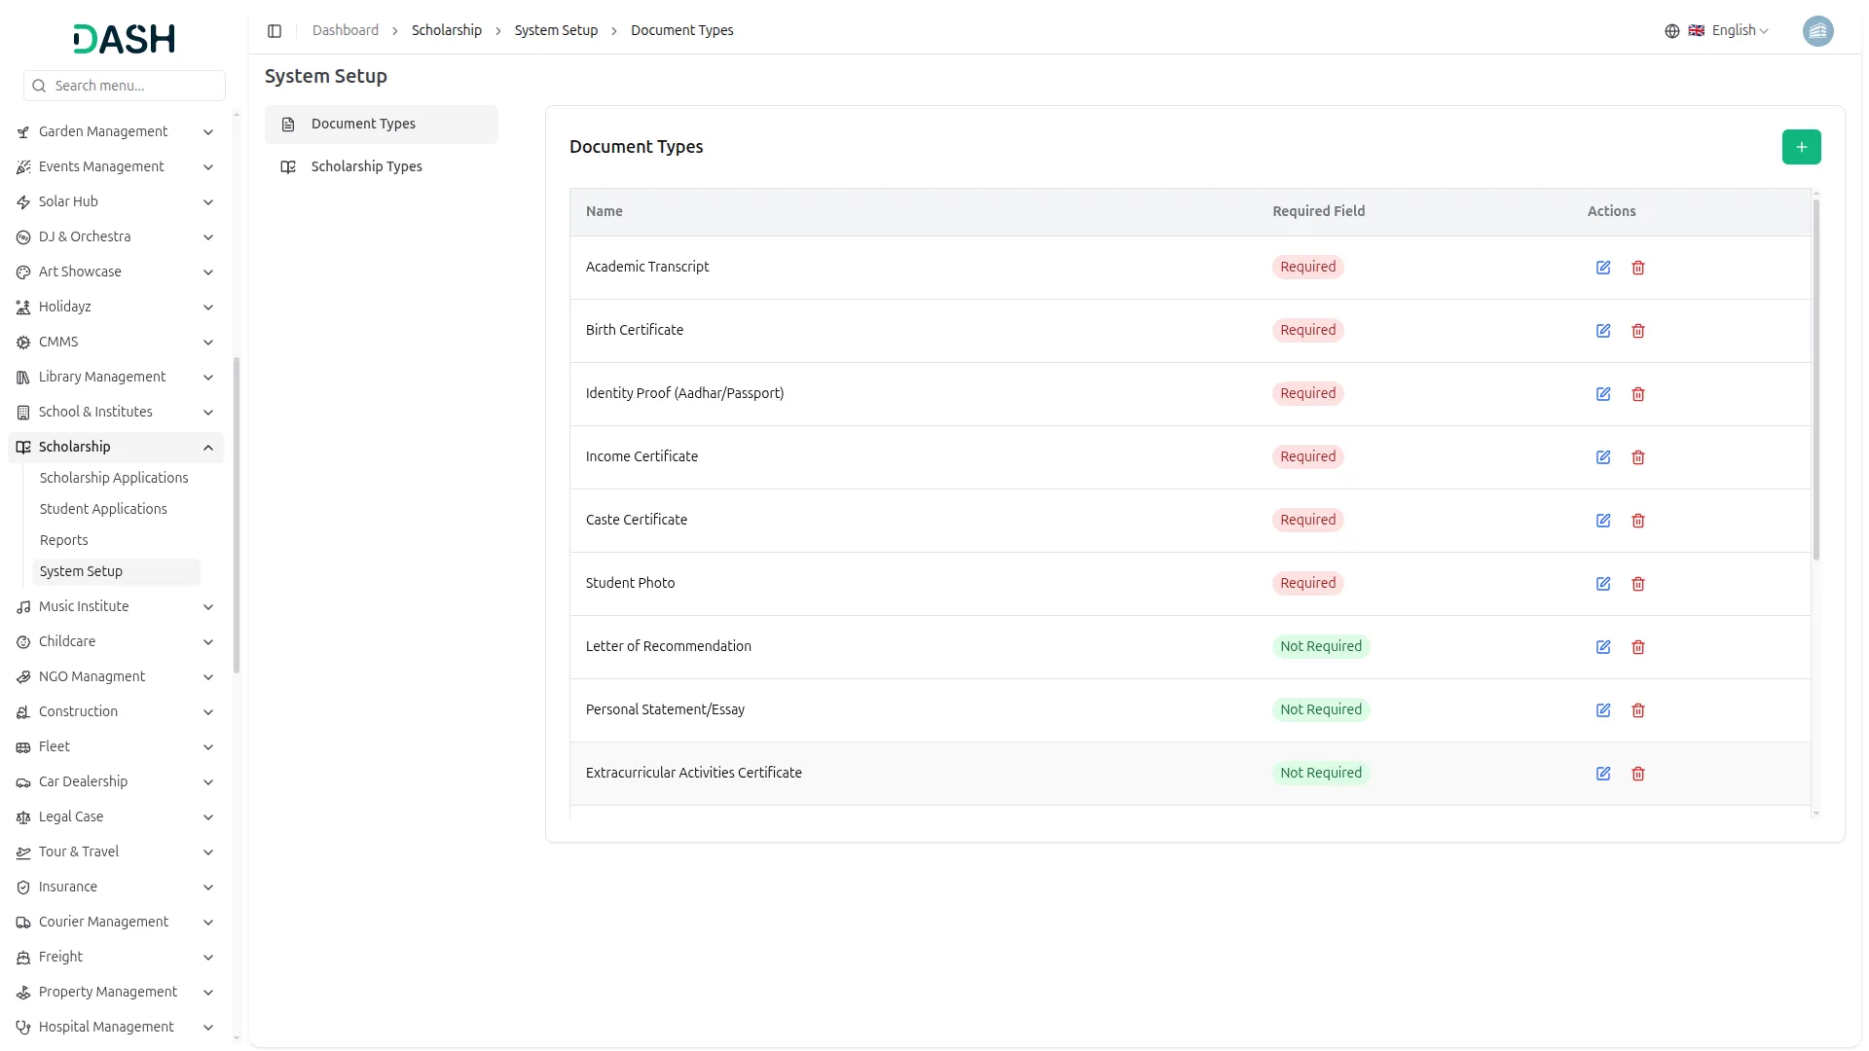
Task: Delete Extracurricular Activities Certificate entry
Action: pos(1637,774)
